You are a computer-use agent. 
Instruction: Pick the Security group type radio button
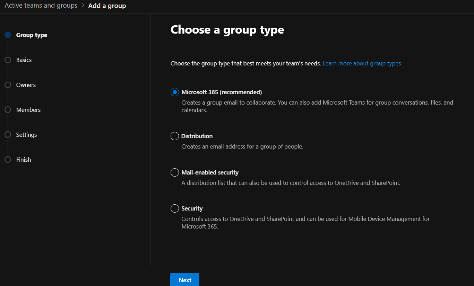[175, 208]
